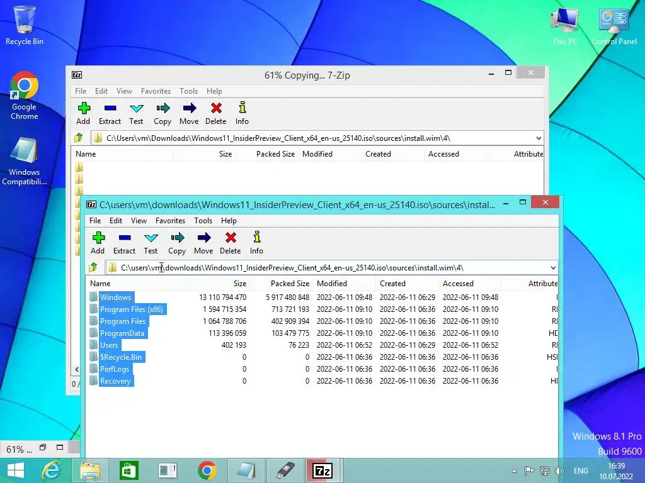The width and height of the screenshot is (645, 483).
Task: Select the Windows Compatibility desktop icon
Action: click(25, 162)
